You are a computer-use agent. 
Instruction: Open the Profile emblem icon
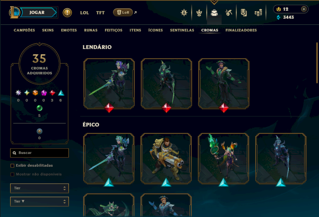pyautogui.click(x=184, y=13)
